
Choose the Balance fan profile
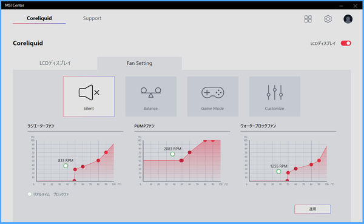pos(151,96)
